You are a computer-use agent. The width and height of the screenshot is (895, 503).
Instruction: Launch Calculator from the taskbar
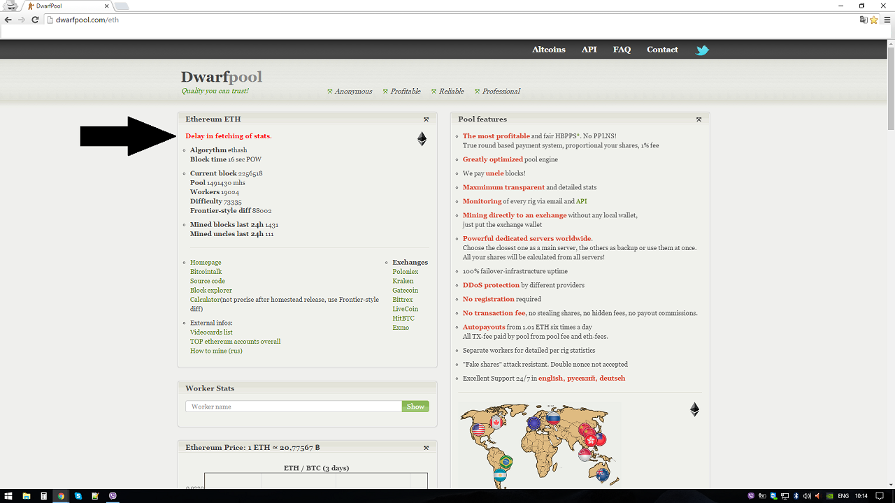[43, 496]
